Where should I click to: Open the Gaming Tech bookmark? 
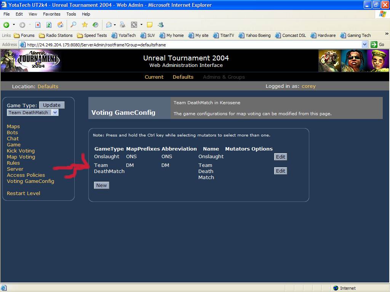click(355, 35)
